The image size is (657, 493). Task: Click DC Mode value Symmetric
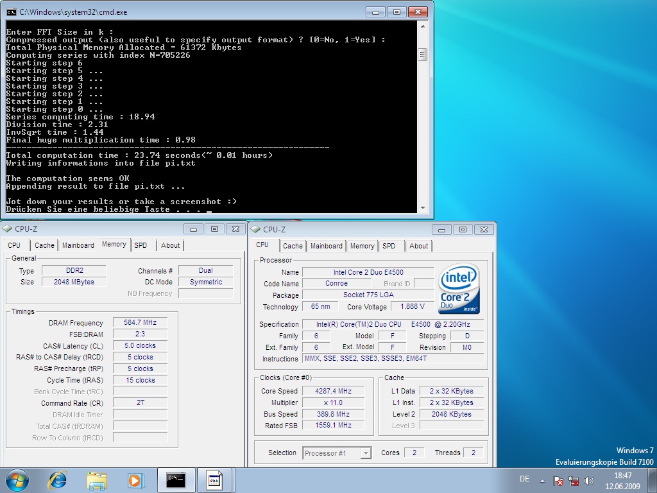coord(206,282)
